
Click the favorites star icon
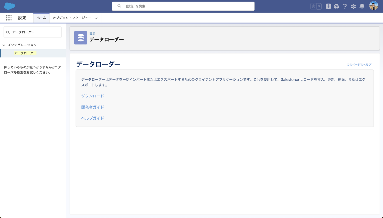point(313,6)
